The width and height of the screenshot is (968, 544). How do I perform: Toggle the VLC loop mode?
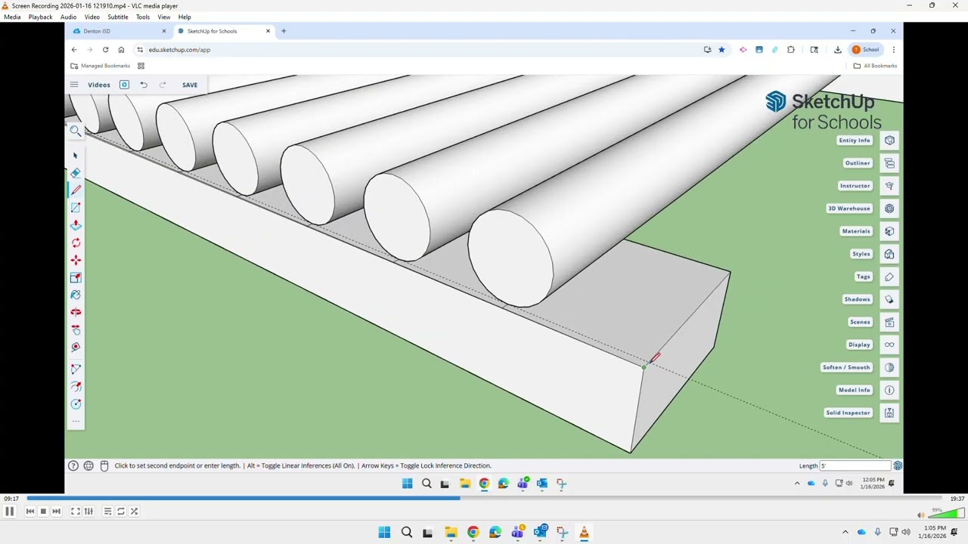click(121, 512)
